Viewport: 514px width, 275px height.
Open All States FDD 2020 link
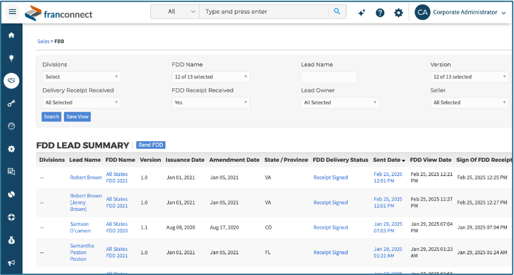117,228
